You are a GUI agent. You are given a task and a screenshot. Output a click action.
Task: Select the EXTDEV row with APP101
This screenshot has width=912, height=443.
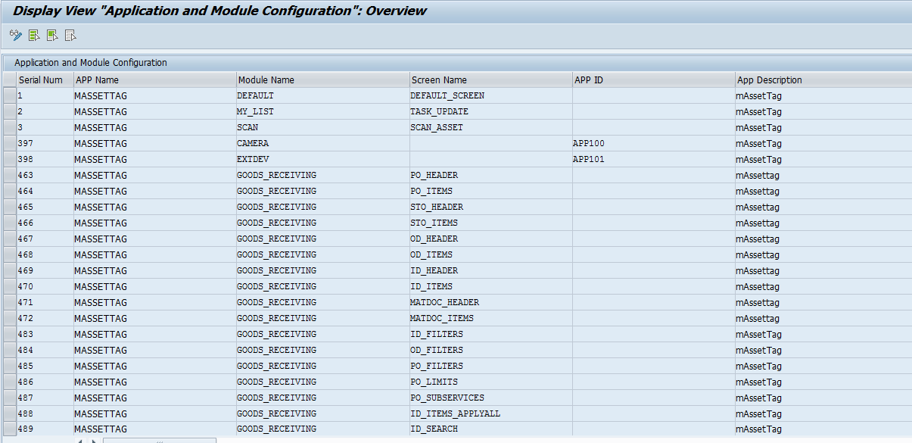(9, 159)
